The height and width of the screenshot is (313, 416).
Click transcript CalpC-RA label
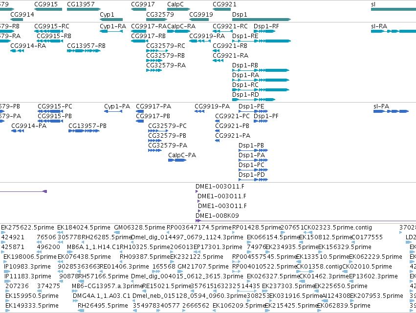(x=181, y=26)
